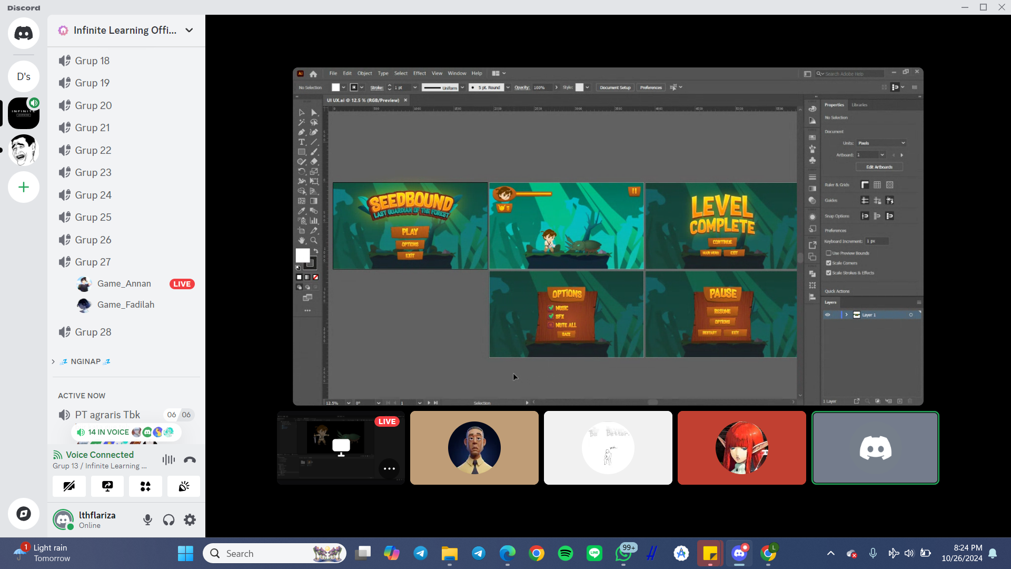Open the Grup 13 / Infinite Learning link

click(x=100, y=466)
